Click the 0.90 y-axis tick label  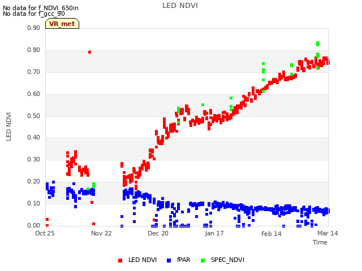[34, 28]
